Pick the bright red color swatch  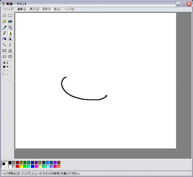[x=17, y=166]
